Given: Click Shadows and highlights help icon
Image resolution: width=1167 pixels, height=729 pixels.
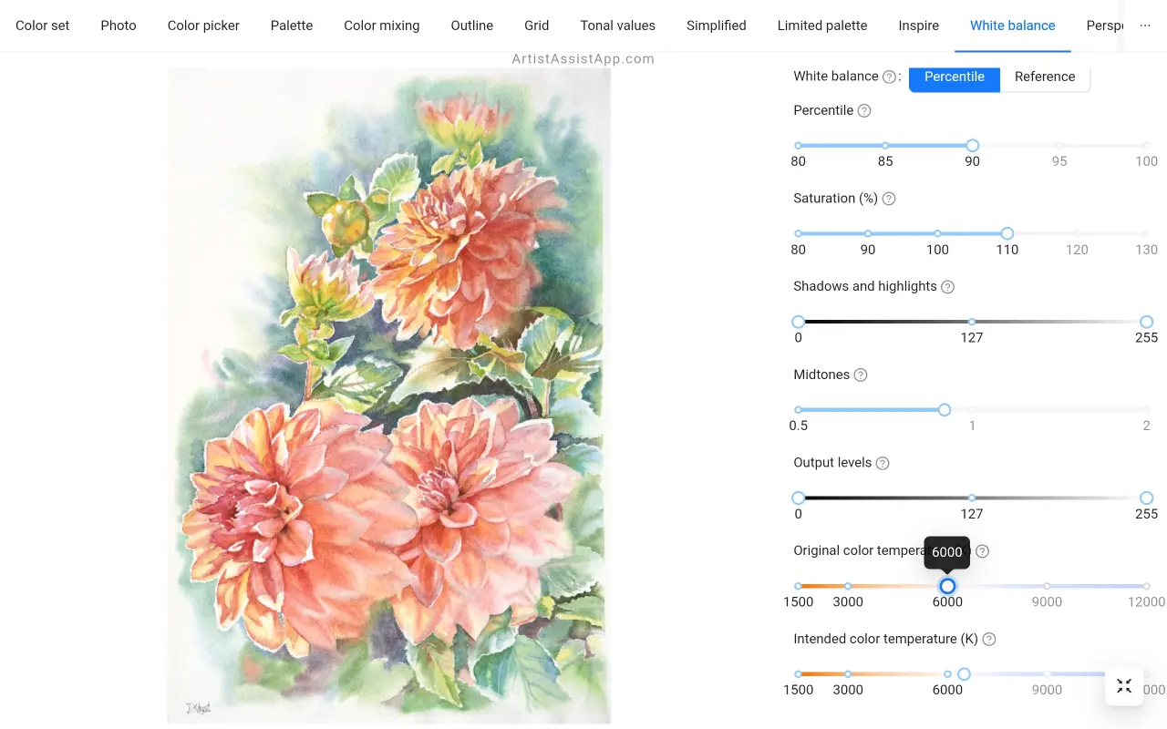Looking at the screenshot, I should [947, 287].
